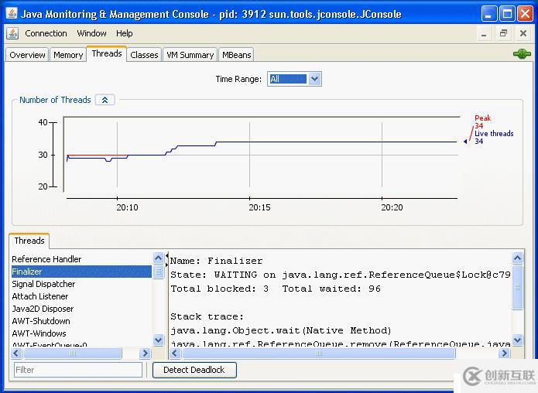Click stack trace horizontal scroll right arrow
This screenshot has height=393, width=538.
click(x=505, y=354)
